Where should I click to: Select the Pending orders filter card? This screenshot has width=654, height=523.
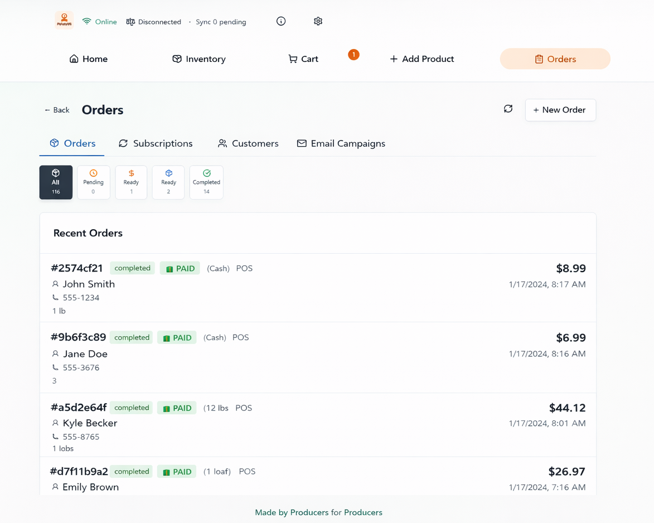[x=93, y=182]
